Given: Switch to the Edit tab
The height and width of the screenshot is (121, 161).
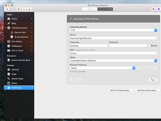Looking at the screenshot, I should point(90,9).
